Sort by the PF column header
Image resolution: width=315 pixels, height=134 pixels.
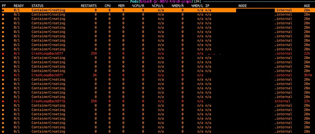[4, 6]
